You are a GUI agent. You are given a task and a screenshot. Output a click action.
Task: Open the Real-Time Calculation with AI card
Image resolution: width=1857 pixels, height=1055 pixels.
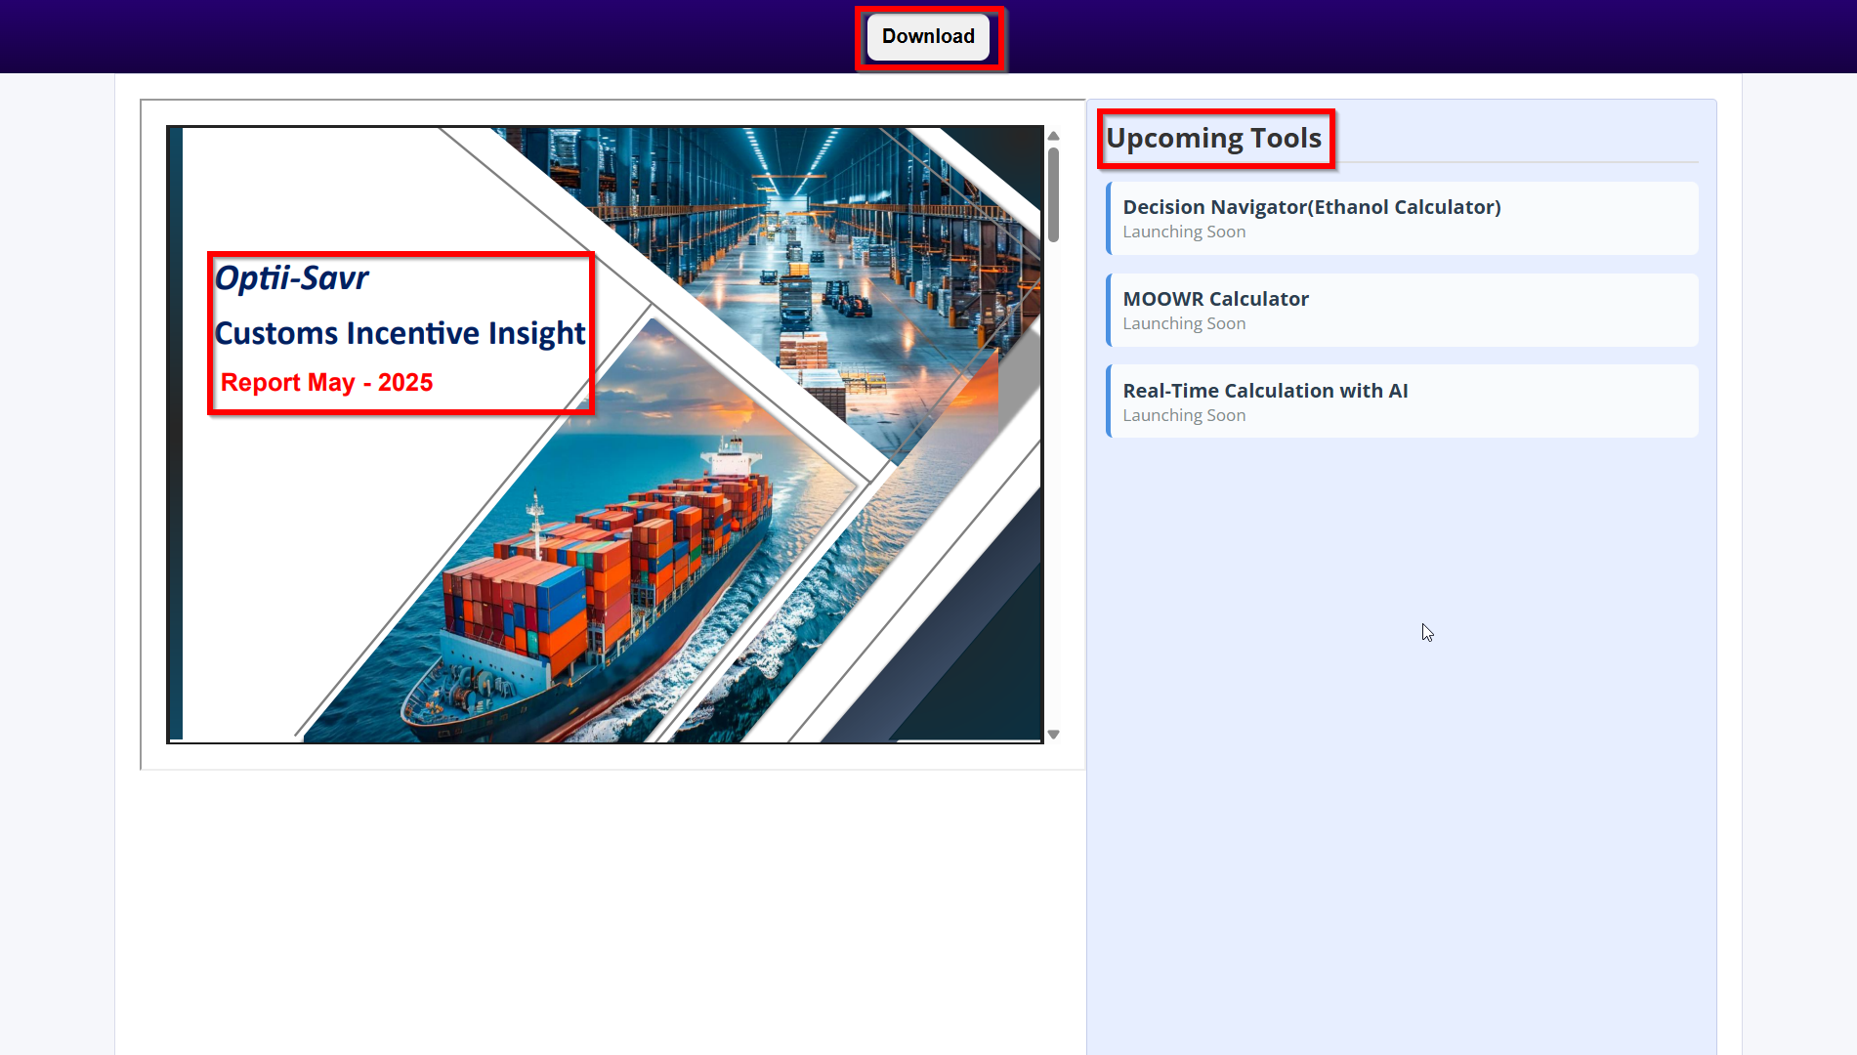[1403, 401]
